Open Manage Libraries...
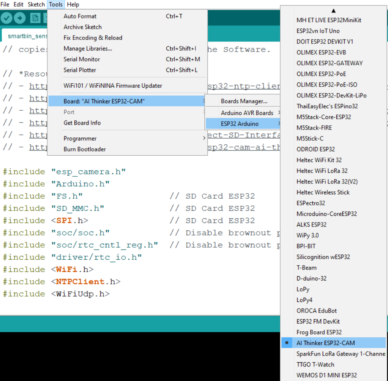This screenshot has height=381, width=388. point(127,49)
